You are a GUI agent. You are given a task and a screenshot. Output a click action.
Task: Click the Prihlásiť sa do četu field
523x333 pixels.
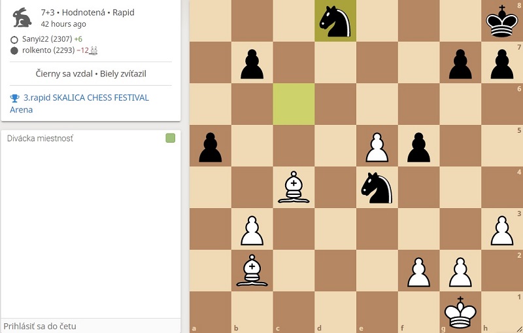click(x=91, y=326)
